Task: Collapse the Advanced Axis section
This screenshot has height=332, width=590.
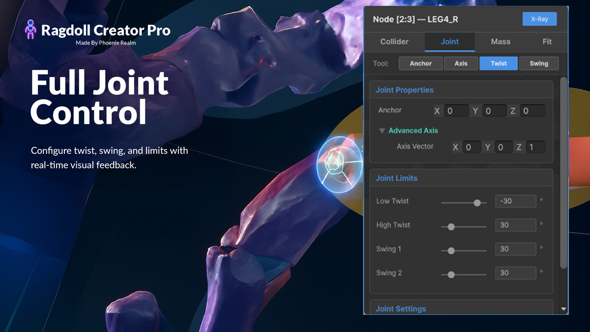Action: [382, 131]
